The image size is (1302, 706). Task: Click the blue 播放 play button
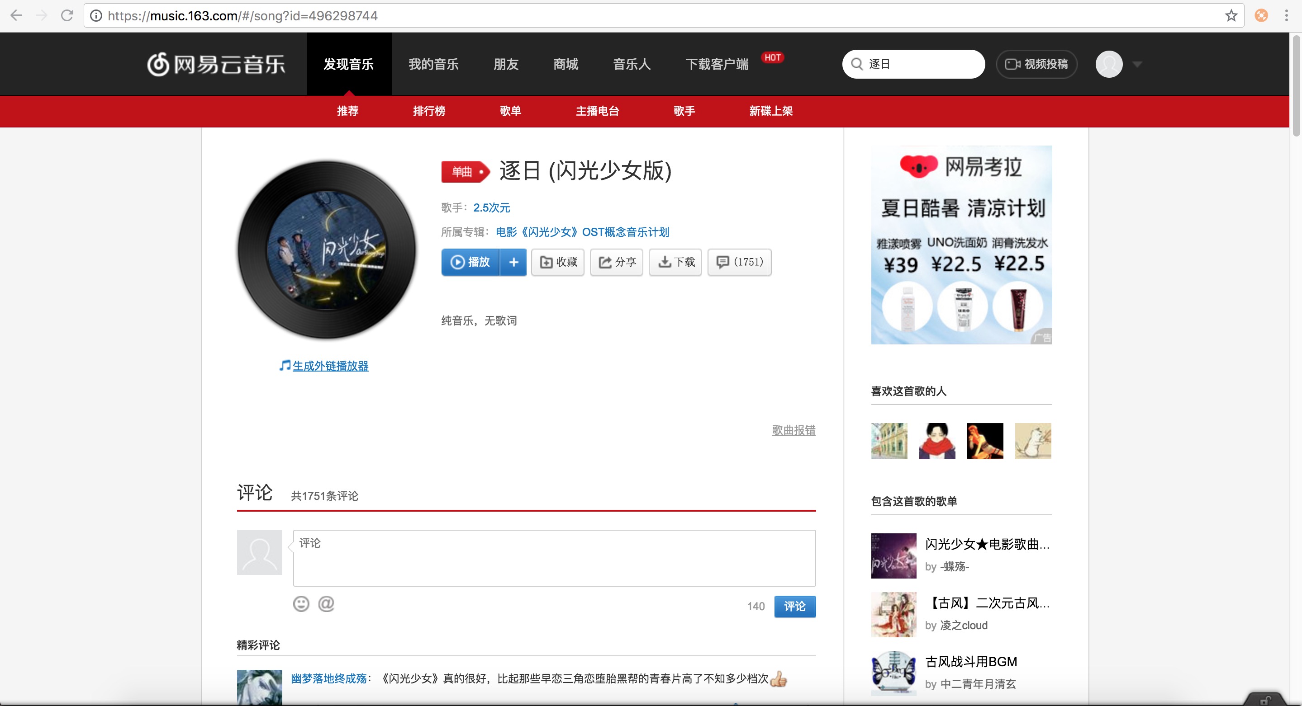(470, 262)
